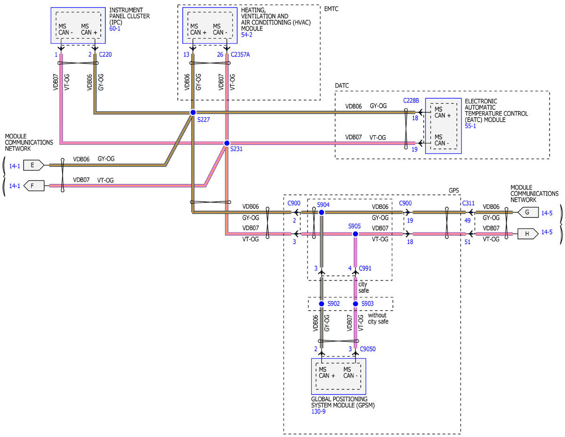565x437 pixels.
Task: Select the S904 splice node
Action: [x=322, y=213]
